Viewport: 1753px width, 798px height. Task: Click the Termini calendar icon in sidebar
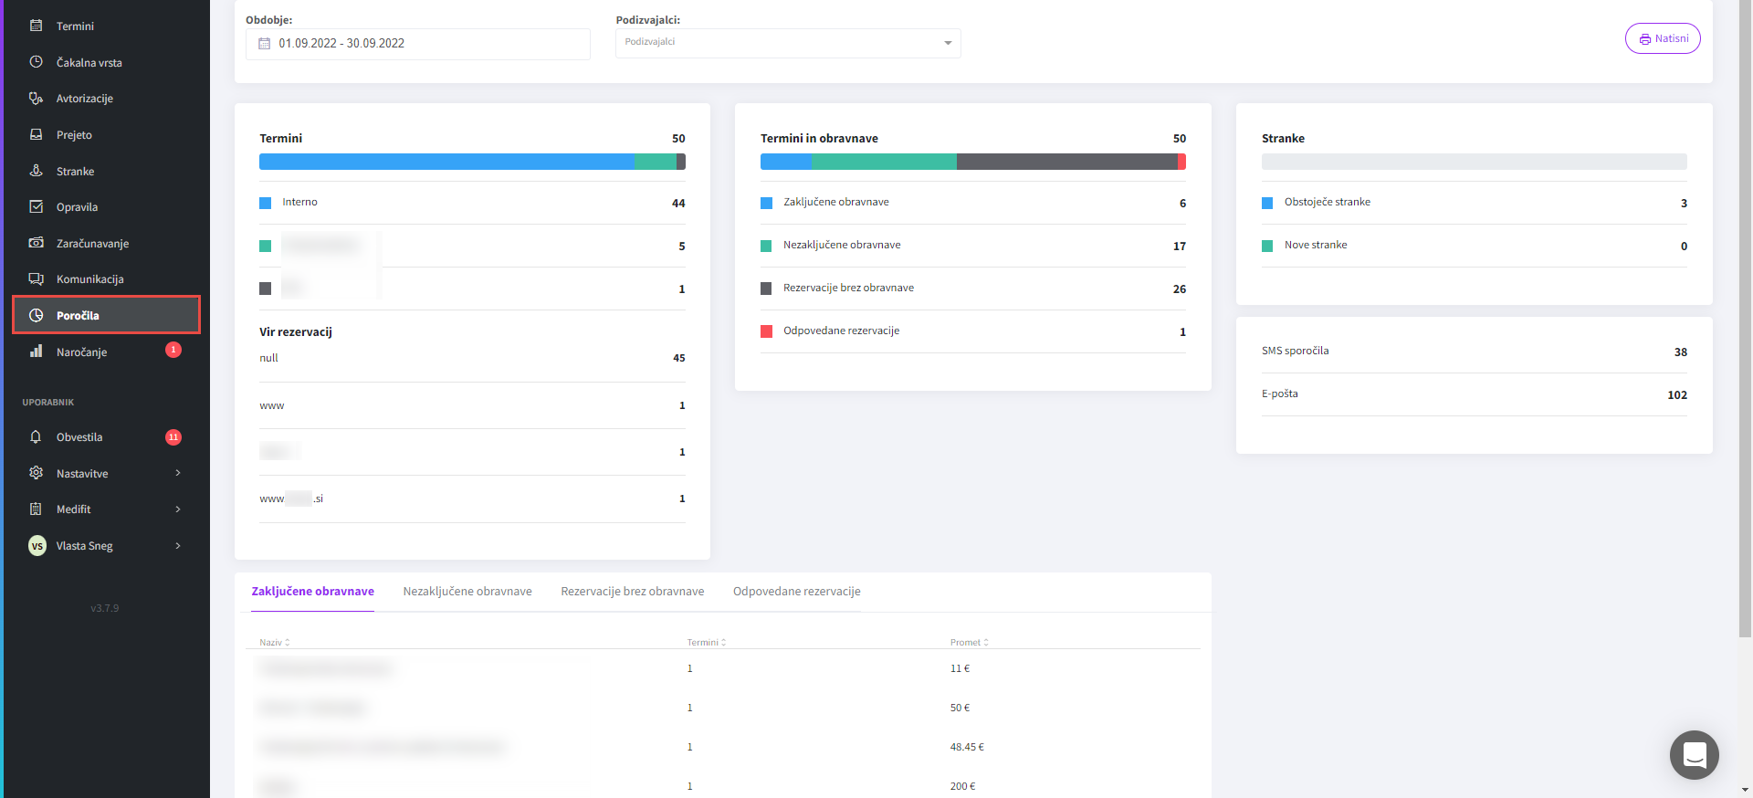tap(37, 26)
